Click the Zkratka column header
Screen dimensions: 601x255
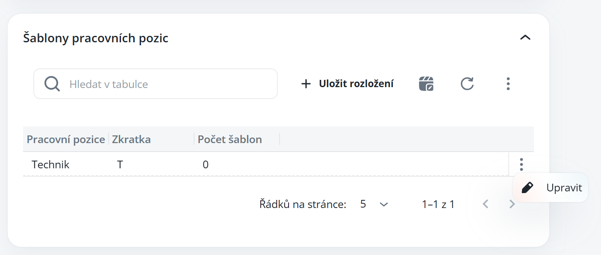click(x=132, y=139)
